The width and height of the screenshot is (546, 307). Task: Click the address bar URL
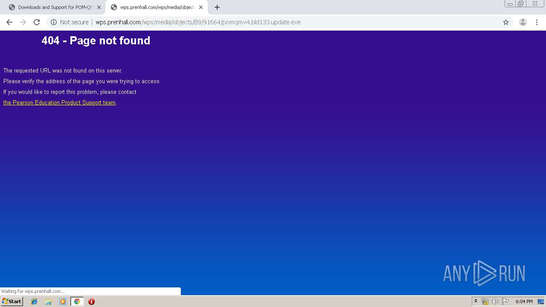[198, 22]
